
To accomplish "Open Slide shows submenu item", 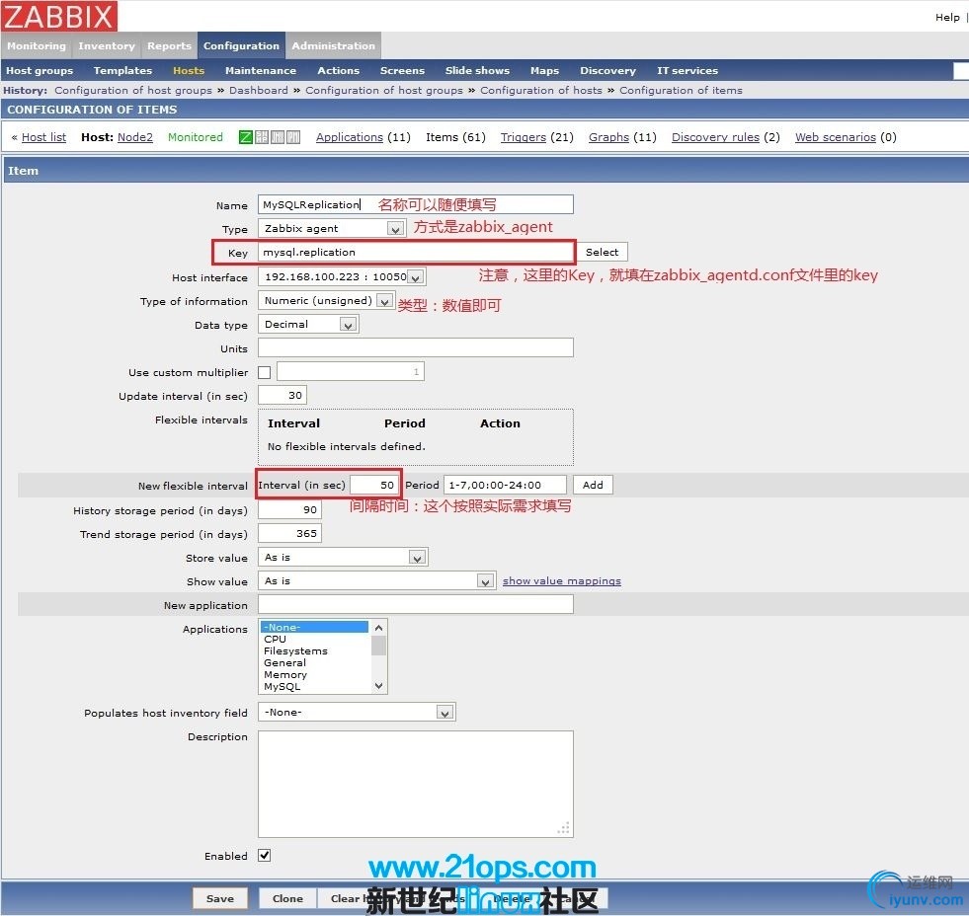I will point(477,70).
